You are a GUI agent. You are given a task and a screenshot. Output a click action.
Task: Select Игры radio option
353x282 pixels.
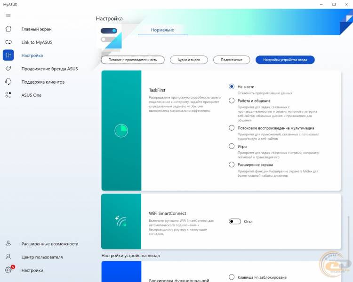(x=232, y=146)
